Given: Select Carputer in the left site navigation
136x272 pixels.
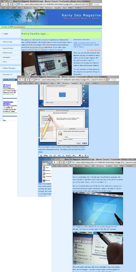Looking at the screenshot, I should point(7,57).
